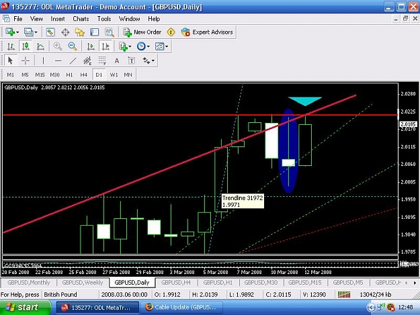Open the Strategy Tester magnifier icon
This screenshot has height=315, width=420.
pyautogui.click(x=110, y=32)
